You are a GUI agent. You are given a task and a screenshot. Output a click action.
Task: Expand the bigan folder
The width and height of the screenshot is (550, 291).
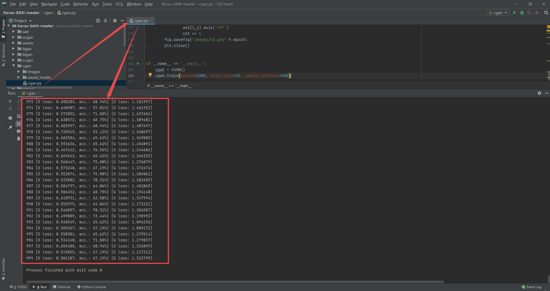point(13,54)
